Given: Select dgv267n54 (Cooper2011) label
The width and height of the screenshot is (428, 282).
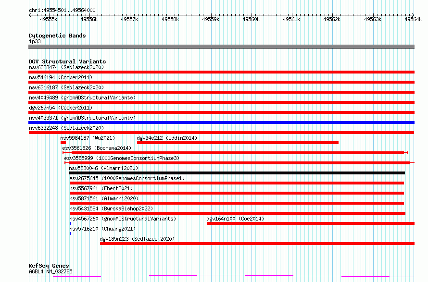Looking at the screenshot, I should point(61,108).
